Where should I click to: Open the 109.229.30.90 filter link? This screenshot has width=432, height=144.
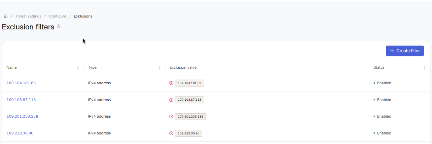point(20,133)
